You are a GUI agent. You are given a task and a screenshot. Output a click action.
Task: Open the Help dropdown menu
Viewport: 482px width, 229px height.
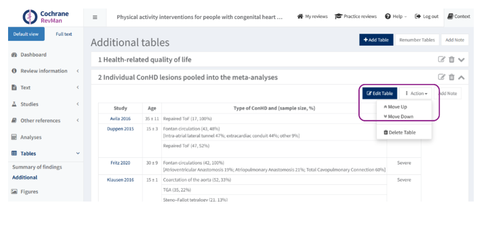(396, 17)
